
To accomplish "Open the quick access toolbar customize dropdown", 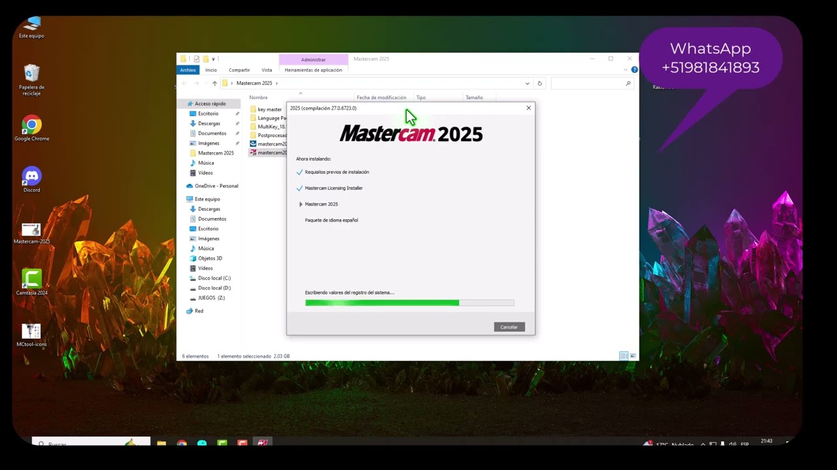I will point(213,59).
